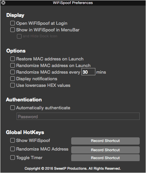Tick Randomize MAC address on Launch
This screenshot has height=173, width=146.
coord(13,65)
